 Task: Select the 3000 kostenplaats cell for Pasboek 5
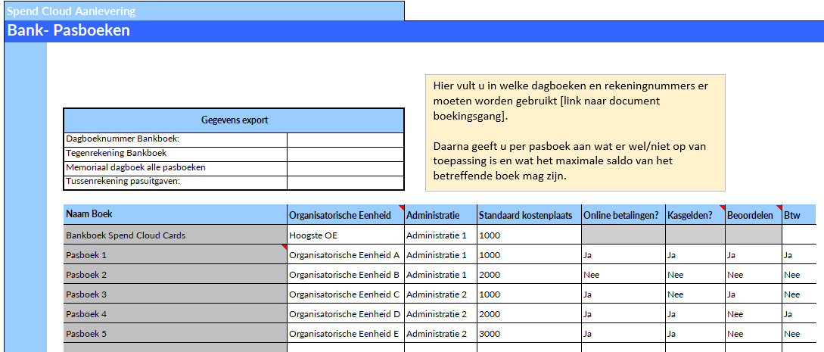click(528, 334)
